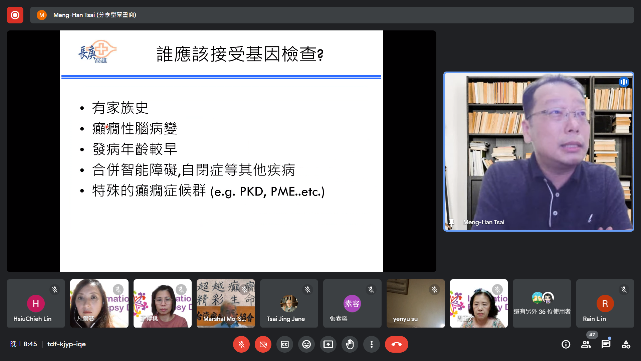
Task: Open the activities shapes icon
Action: coord(626,344)
